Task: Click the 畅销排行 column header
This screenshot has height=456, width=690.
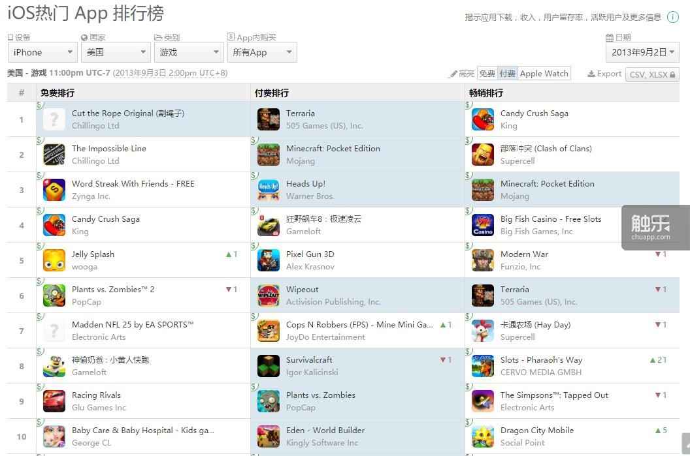Action: tap(486, 93)
